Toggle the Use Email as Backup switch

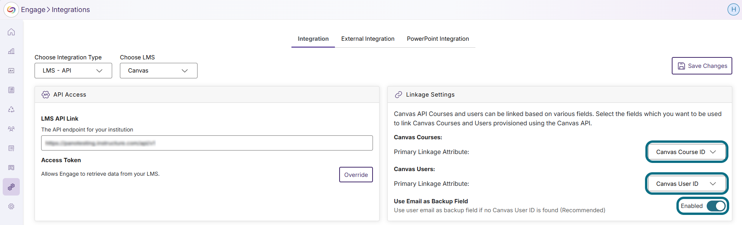tap(716, 206)
